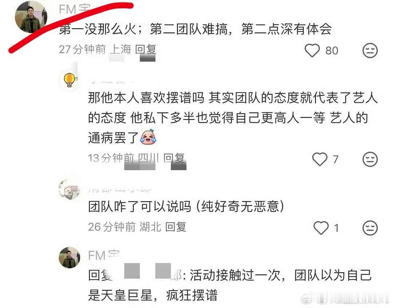Tap the dislike face on the Sichuan reply
The height and width of the screenshot is (308, 393).
pos(370,159)
